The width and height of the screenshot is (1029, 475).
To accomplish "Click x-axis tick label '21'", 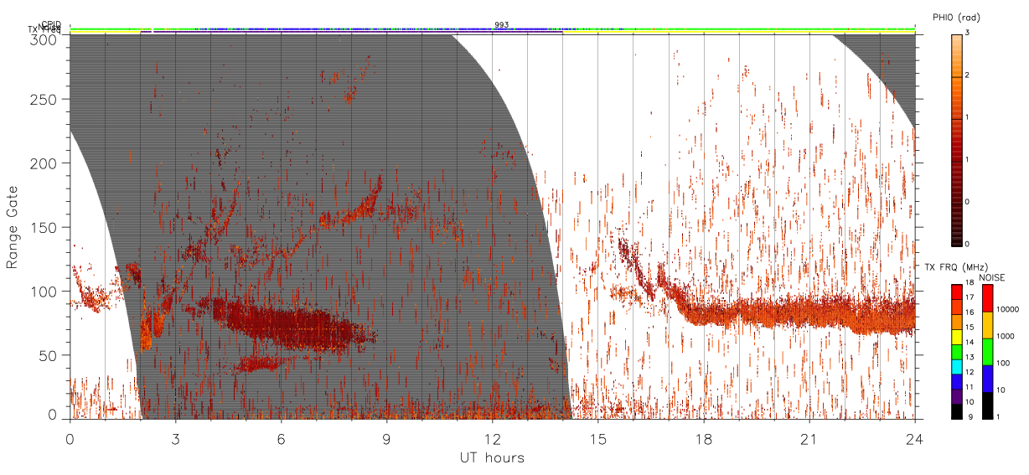I will click(x=809, y=439).
